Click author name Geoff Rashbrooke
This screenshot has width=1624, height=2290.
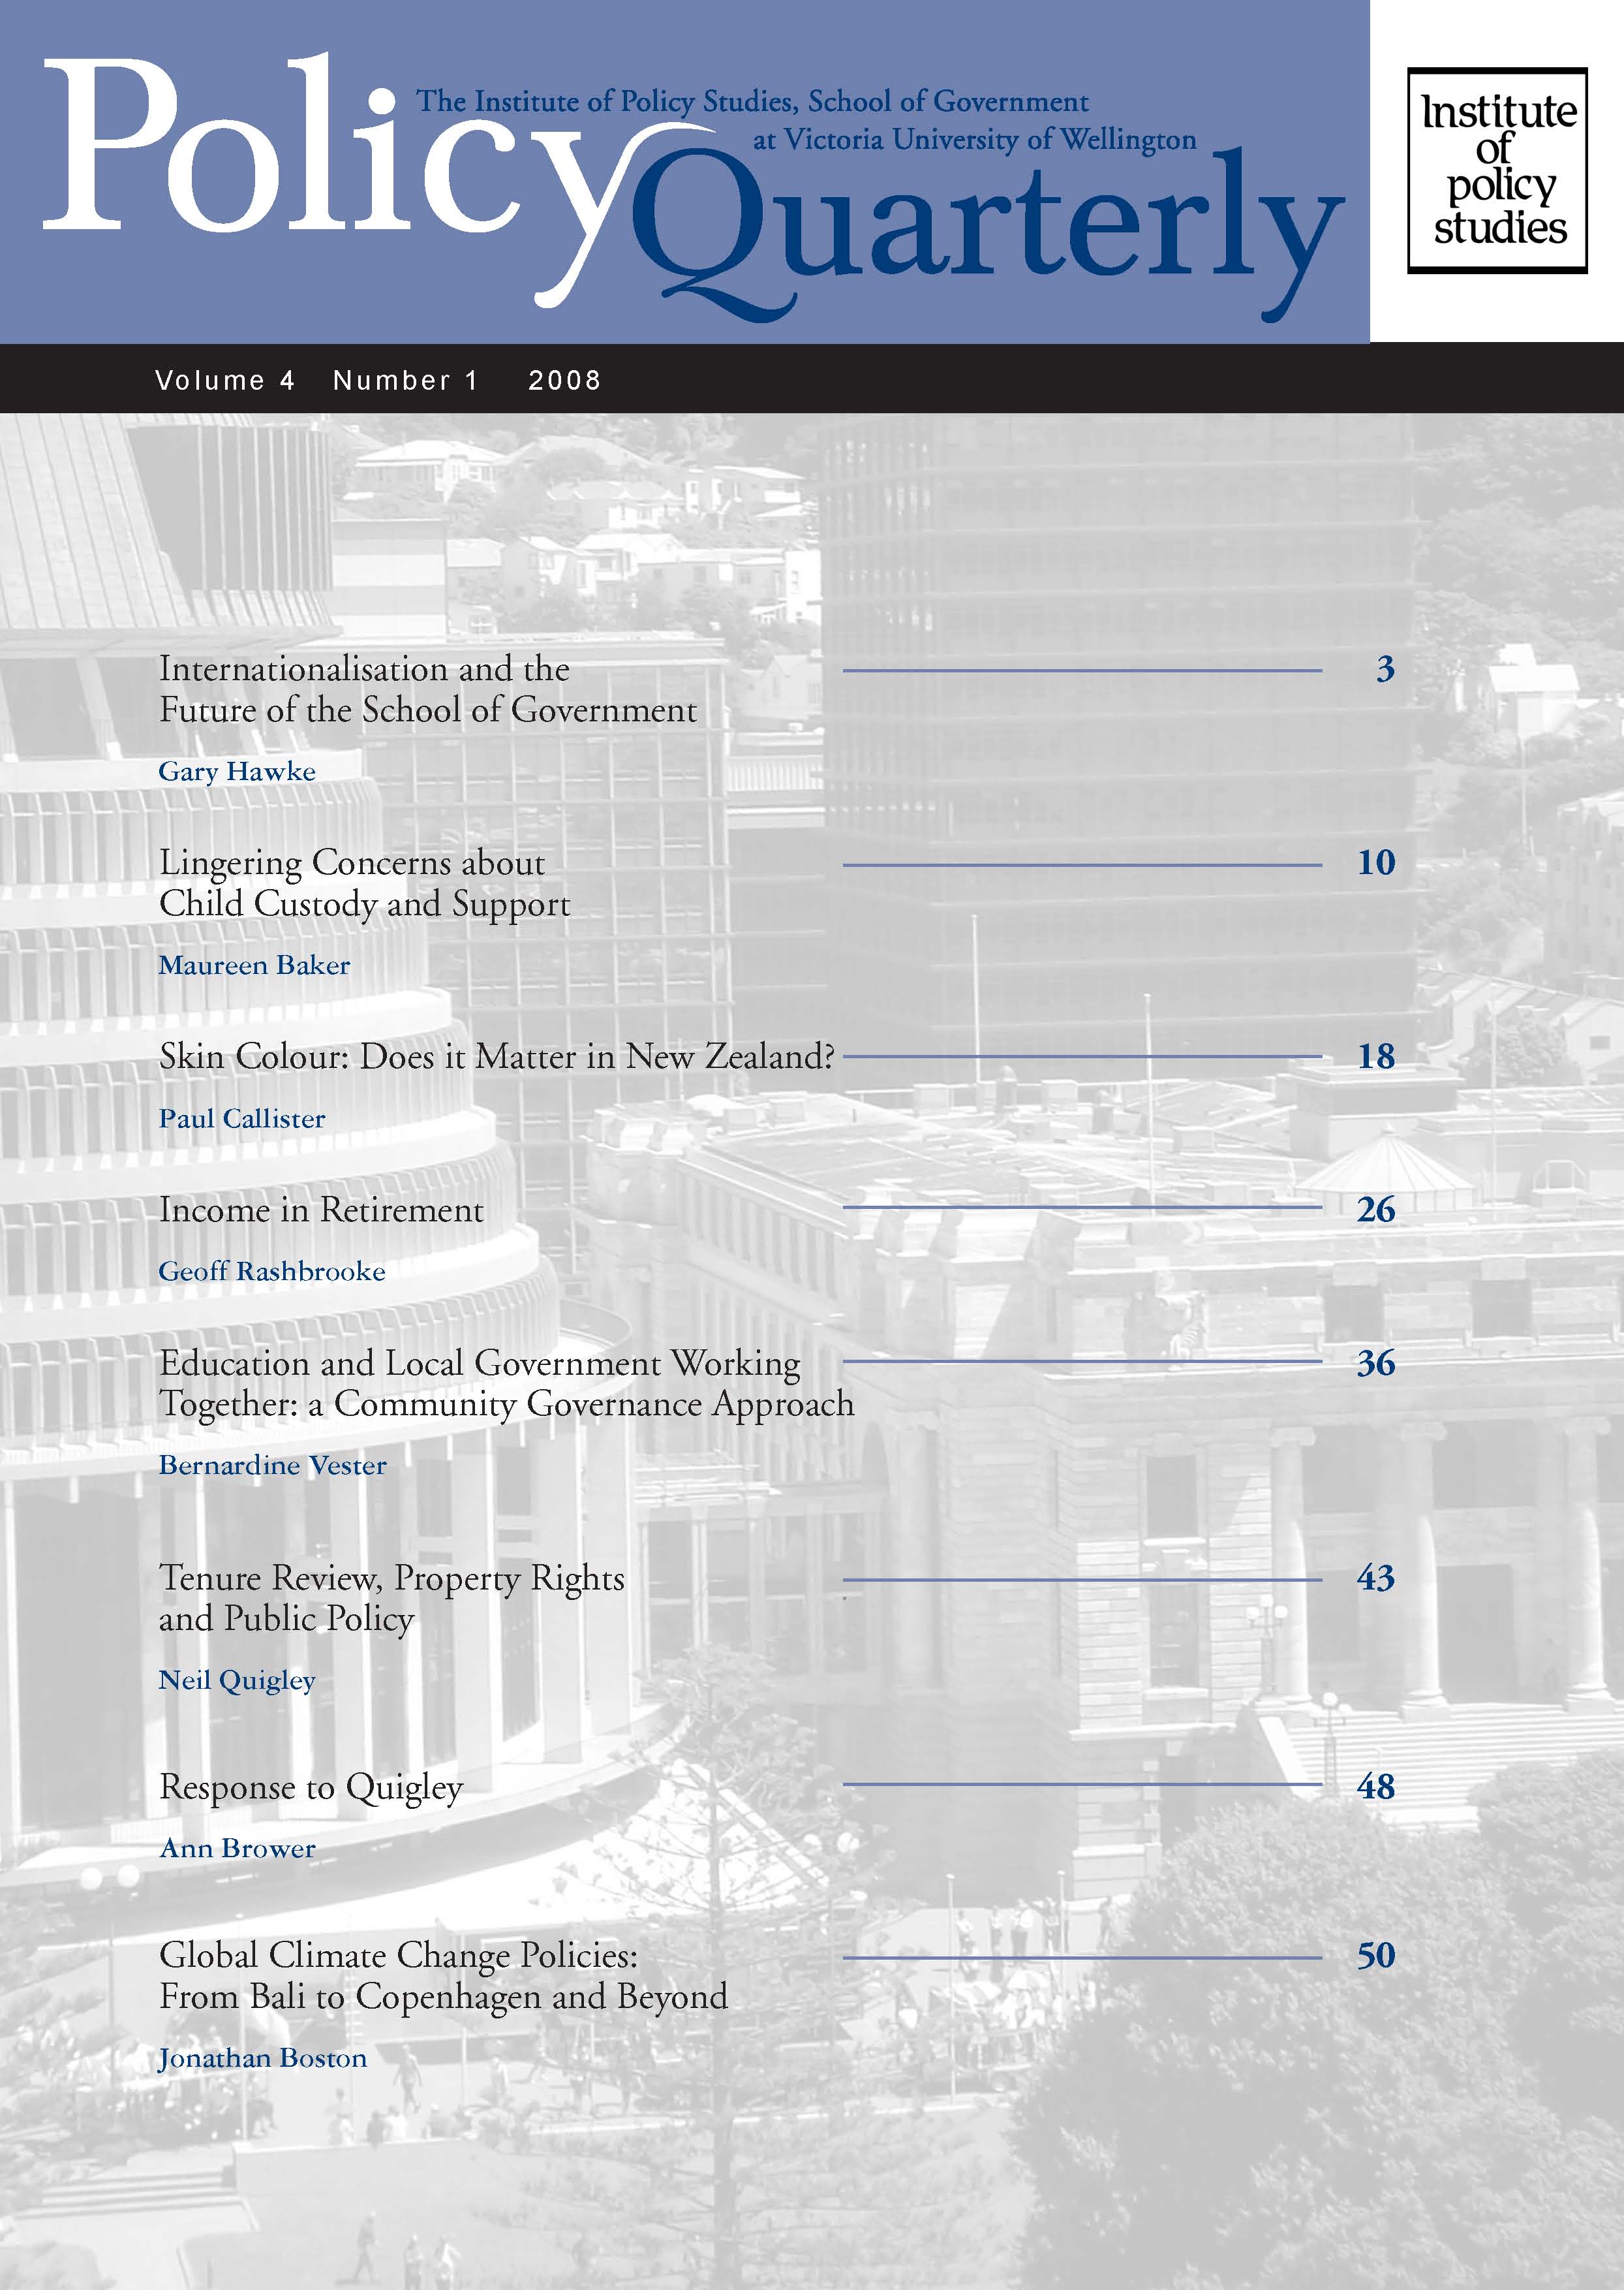[272, 1272]
